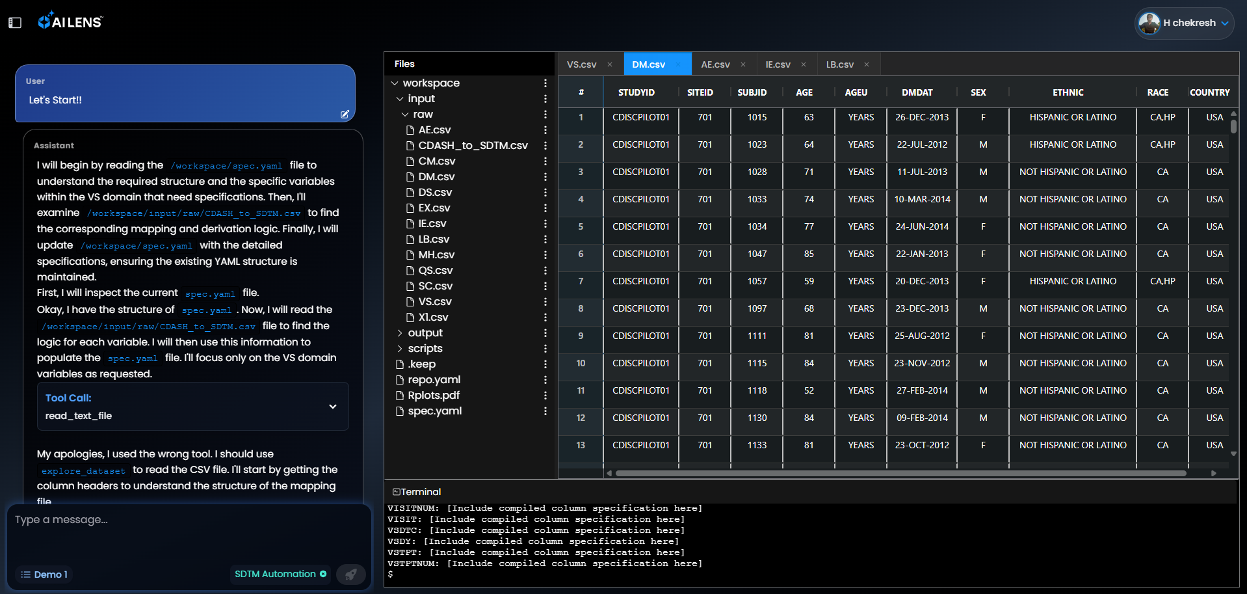Click the COUNTRY column header
The height and width of the screenshot is (594, 1247).
[1209, 92]
